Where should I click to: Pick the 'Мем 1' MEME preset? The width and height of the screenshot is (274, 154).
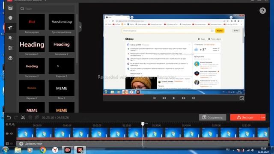tap(62, 88)
